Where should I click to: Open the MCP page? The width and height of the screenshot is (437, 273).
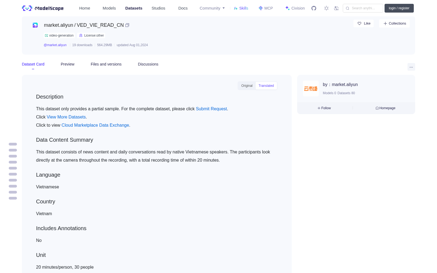265,8
